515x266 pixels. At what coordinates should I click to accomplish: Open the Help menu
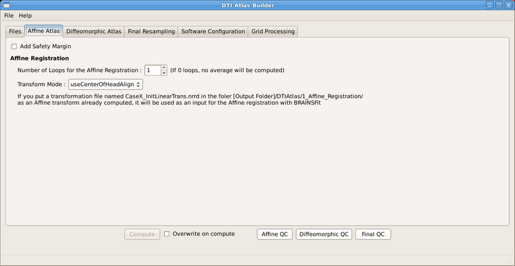tap(25, 15)
